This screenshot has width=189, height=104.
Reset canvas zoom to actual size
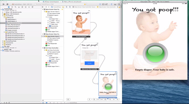[114, 99]
